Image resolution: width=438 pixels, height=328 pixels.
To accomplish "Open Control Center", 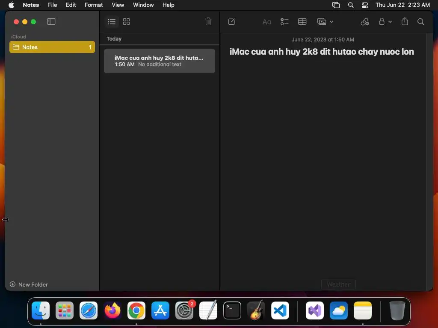I will click(x=365, y=5).
